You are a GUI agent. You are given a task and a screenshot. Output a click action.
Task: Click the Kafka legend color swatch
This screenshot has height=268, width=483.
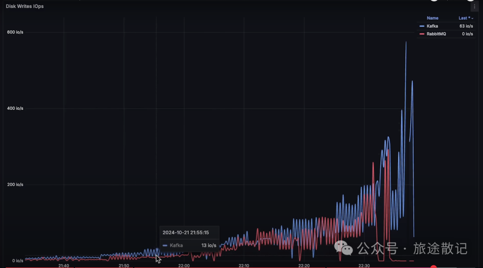(422, 26)
